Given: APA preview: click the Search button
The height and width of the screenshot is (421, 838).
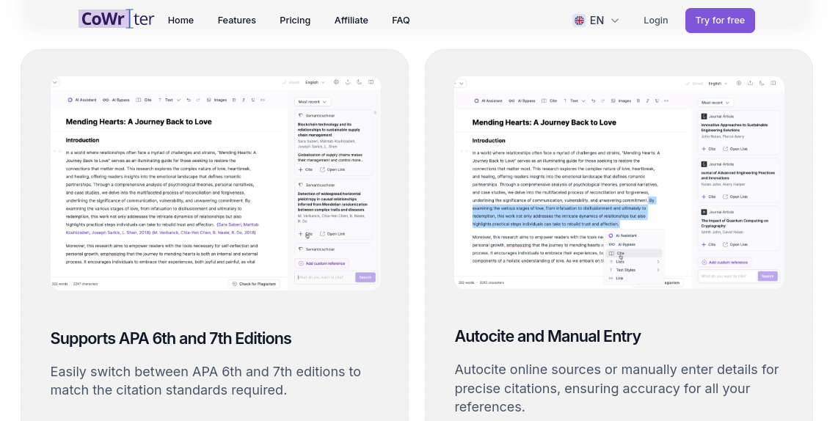Looking at the screenshot, I should click(365, 277).
